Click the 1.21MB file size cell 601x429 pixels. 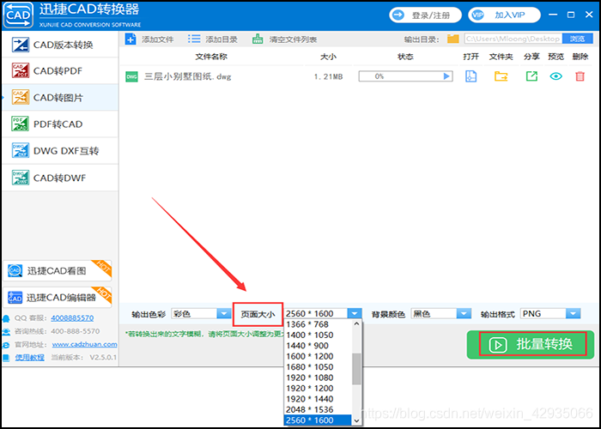[x=328, y=76]
